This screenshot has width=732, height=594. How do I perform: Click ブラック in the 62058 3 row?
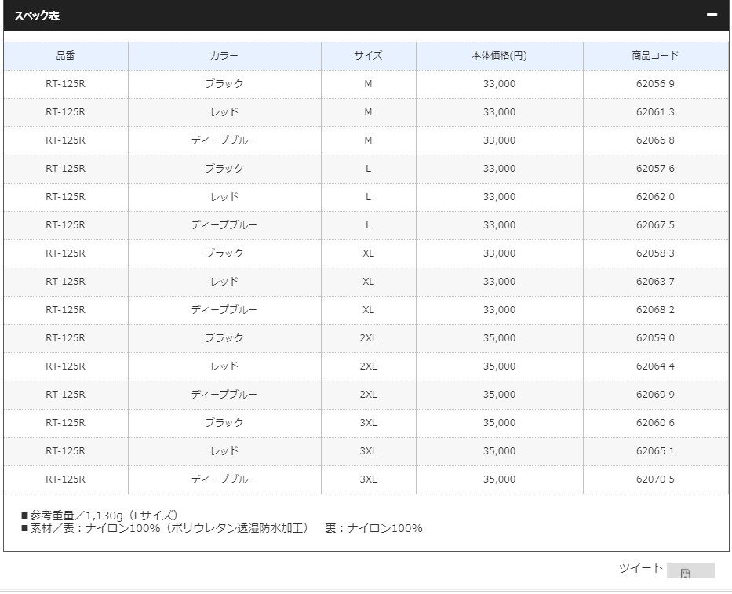(224, 253)
